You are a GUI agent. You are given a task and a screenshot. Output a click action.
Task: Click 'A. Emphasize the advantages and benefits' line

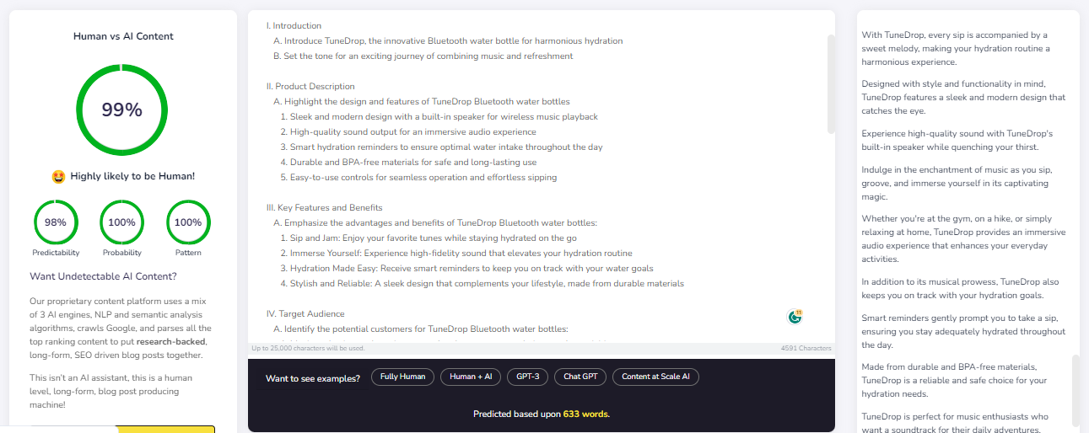(435, 223)
